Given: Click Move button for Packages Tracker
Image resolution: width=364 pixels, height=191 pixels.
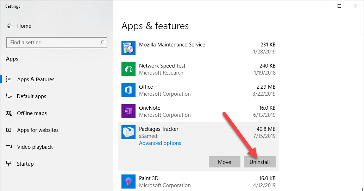Looking at the screenshot, I should [x=225, y=162].
